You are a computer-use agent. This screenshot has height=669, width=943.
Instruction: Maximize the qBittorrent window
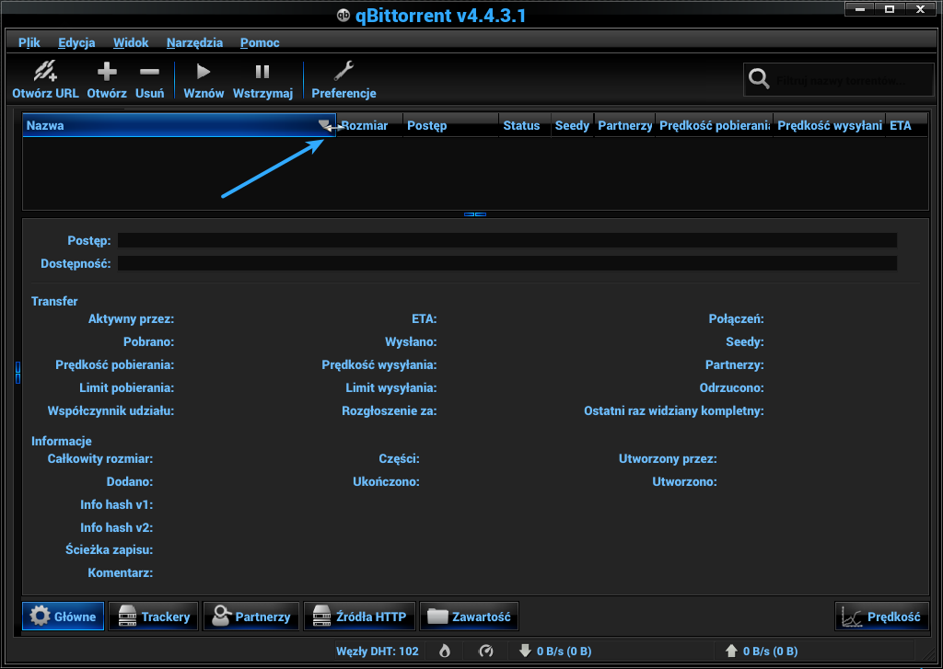[x=890, y=9]
